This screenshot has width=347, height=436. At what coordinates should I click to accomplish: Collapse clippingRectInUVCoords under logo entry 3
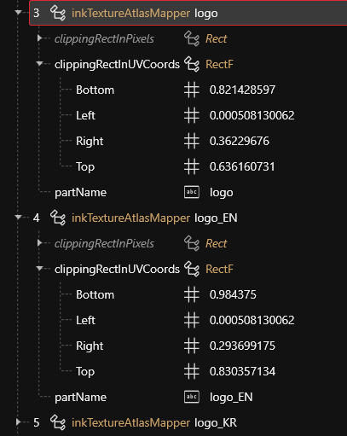[40, 64]
